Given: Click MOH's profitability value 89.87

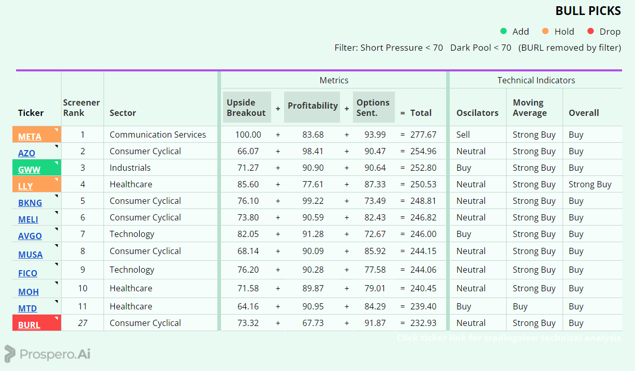Looking at the screenshot, I should click(313, 288).
